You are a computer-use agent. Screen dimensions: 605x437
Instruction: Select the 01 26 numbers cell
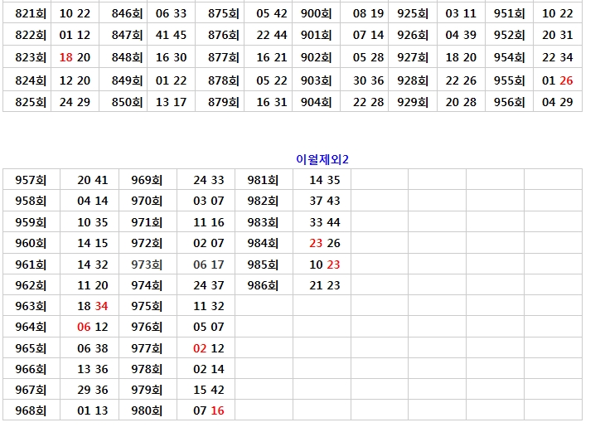click(x=557, y=80)
